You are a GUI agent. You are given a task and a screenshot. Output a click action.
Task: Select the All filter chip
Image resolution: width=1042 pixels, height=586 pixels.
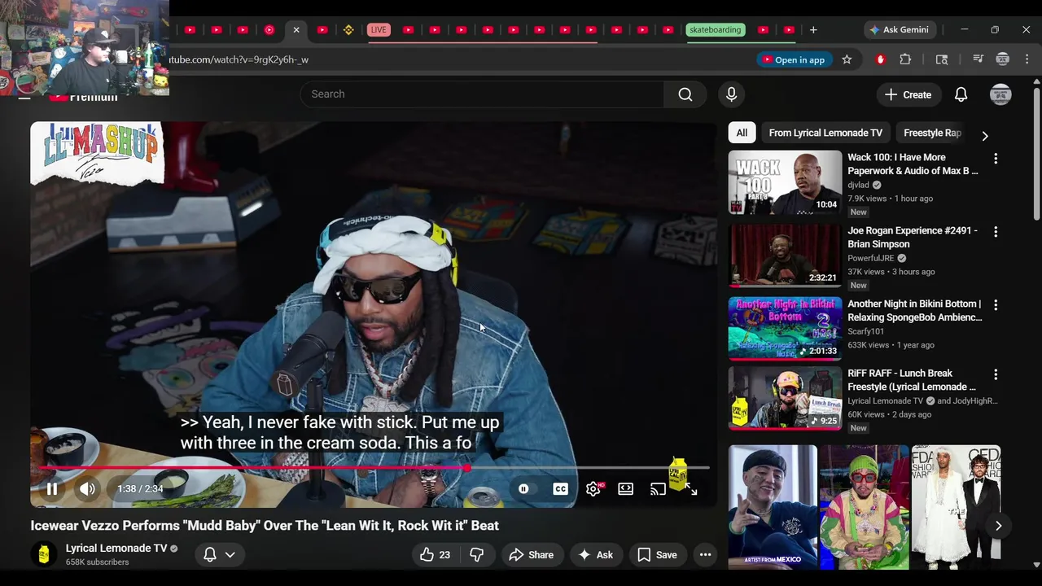coord(742,133)
